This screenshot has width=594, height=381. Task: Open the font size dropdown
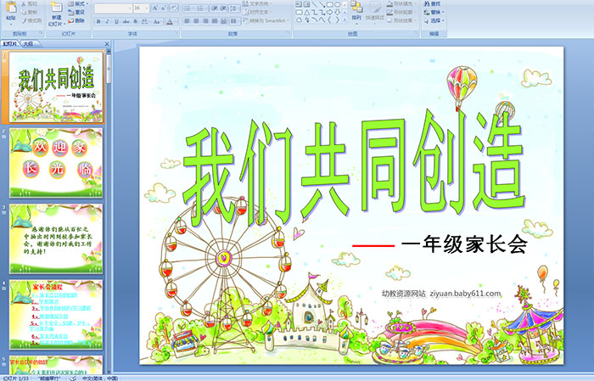click(x=141, y=8)
